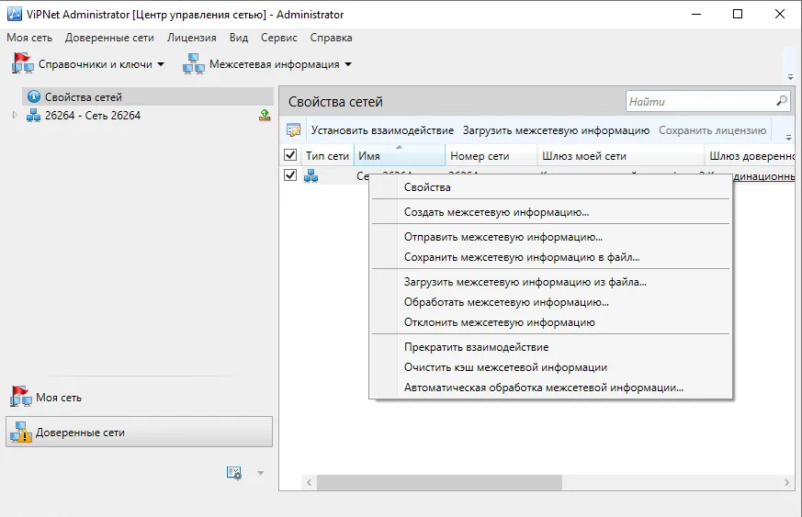
Task: Toggle the select-all checkbox in table header
Action: 290,154
